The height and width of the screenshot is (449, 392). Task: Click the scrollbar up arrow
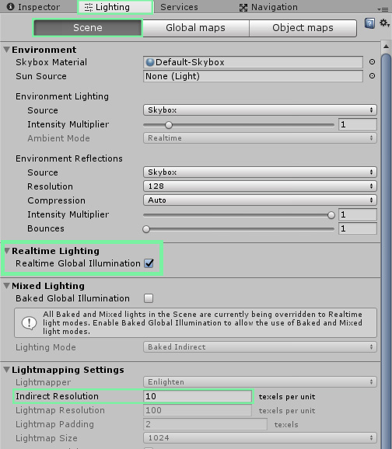(386, 47)
